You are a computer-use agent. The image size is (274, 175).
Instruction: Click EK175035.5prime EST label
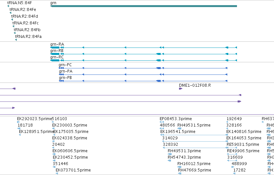click(x=71, y=132)
